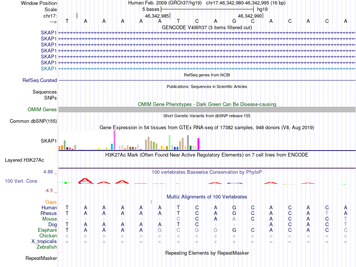This screenshot has height=267, width=356.
Task: Open the OMIM Genes track label
Action: [x=42, y=110]
